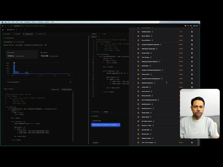Open the Number of 1 Bits problem
The width and height of the screenshot is (223, 167).
tap(146, 125)
